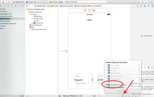Viewport: 154px width, 97px height.
Task: Open the Identity inspector tab
Action: coord(145,6)
